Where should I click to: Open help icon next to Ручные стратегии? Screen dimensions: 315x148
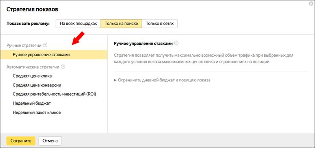pos(45,45)
